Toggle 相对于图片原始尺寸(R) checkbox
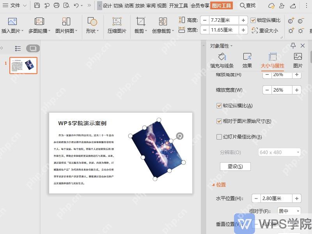Image resolution: width=312 pixels, height=234 pixels. click(x=219, y=121)
